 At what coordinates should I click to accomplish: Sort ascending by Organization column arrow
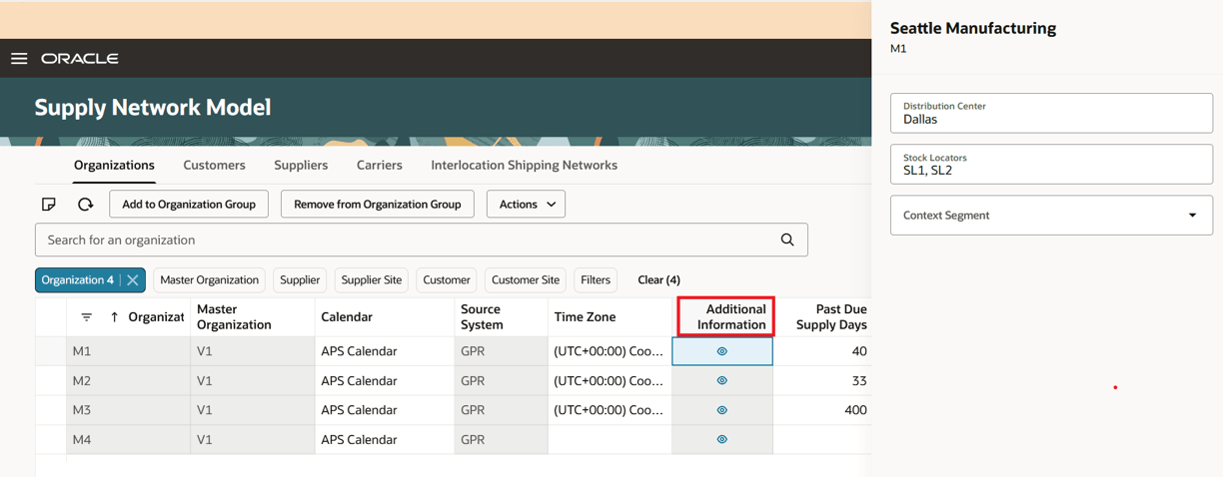pyautogui.click(x=114, y=317)
